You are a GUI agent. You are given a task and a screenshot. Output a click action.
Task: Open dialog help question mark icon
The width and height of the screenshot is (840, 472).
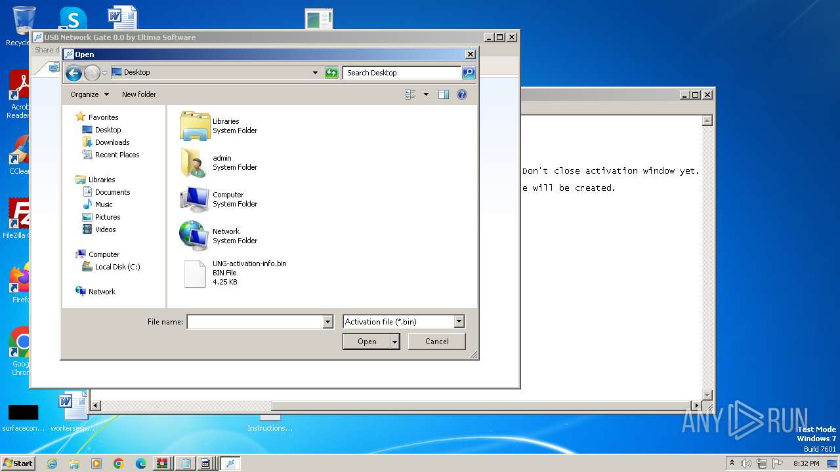click(x=462, y=94)
